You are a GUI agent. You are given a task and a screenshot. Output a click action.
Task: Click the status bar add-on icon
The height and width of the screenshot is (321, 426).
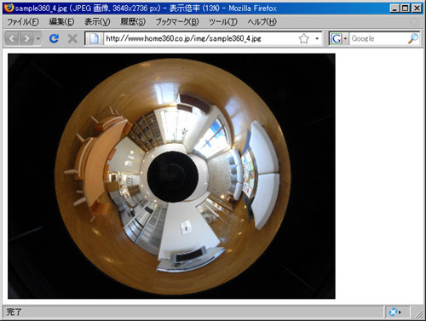pos(394,312)
